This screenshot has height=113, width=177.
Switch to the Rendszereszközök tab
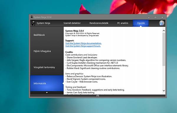point(99,23)
